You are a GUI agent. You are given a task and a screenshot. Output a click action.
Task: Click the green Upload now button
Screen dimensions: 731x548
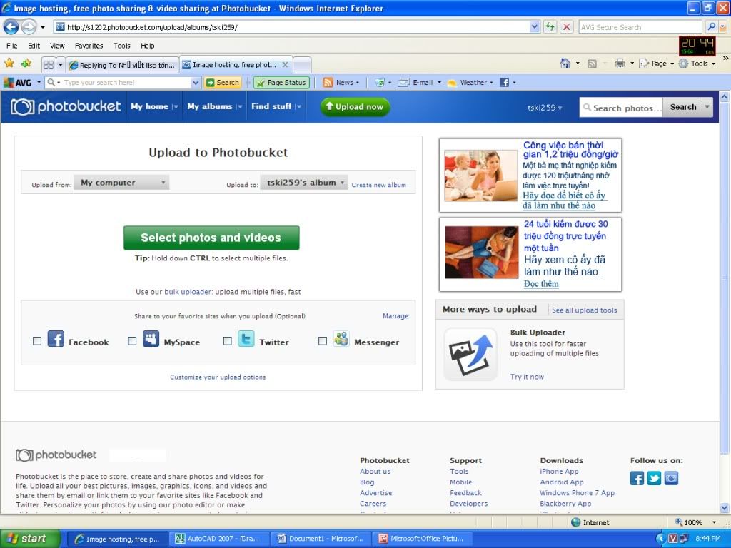tap(355, 107)
